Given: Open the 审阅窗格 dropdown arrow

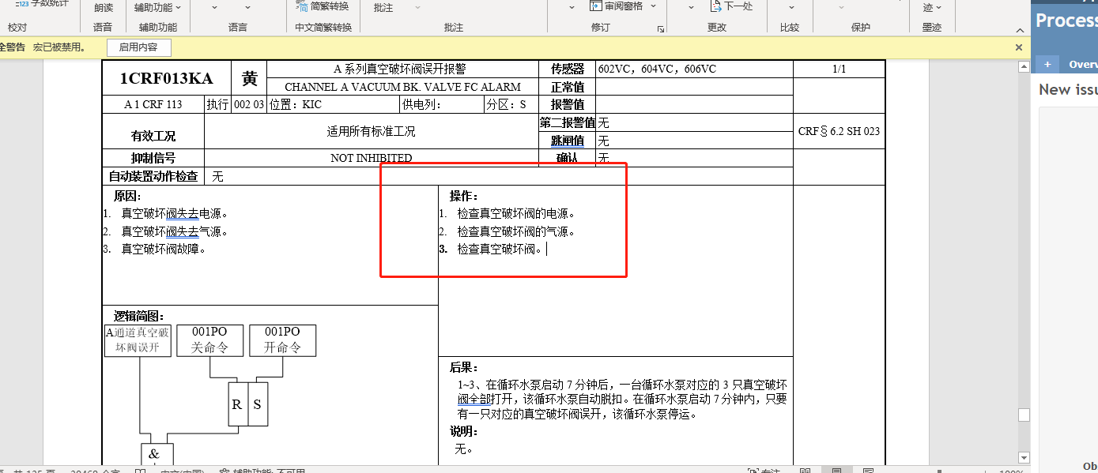Looking at the screenshot, I should 652,6.
